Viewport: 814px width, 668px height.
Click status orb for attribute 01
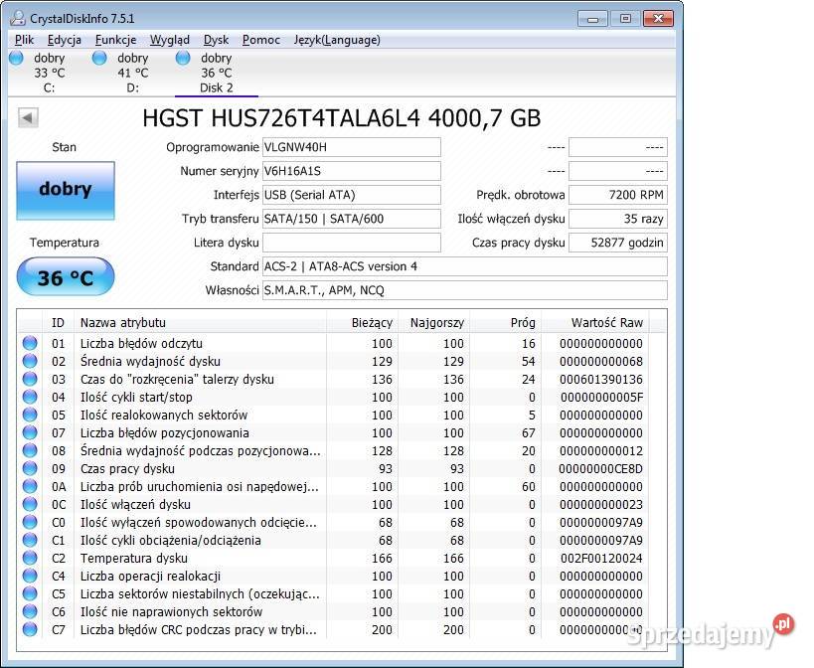pyautogui.click(x=30, y=343)
